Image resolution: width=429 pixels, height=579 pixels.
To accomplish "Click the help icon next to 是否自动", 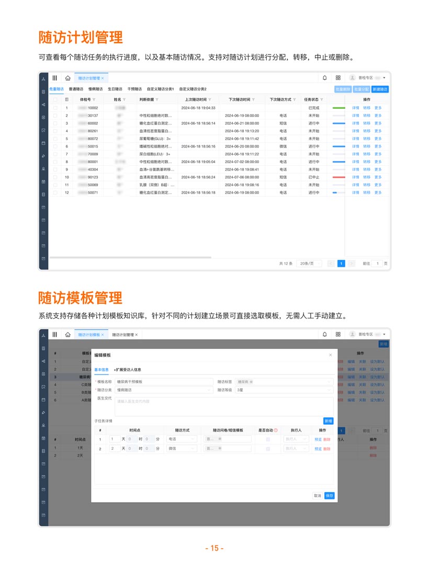I will click(276, 430).
